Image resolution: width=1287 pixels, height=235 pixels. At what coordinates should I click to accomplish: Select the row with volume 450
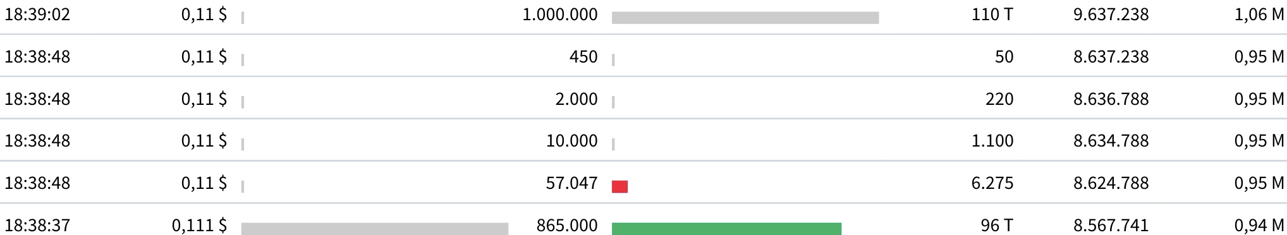point(643,56)
